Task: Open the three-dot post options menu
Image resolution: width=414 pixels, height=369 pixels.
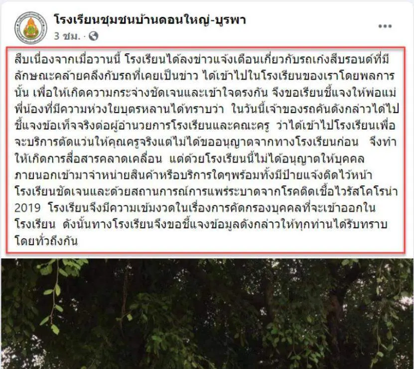Action: point(385,26)
